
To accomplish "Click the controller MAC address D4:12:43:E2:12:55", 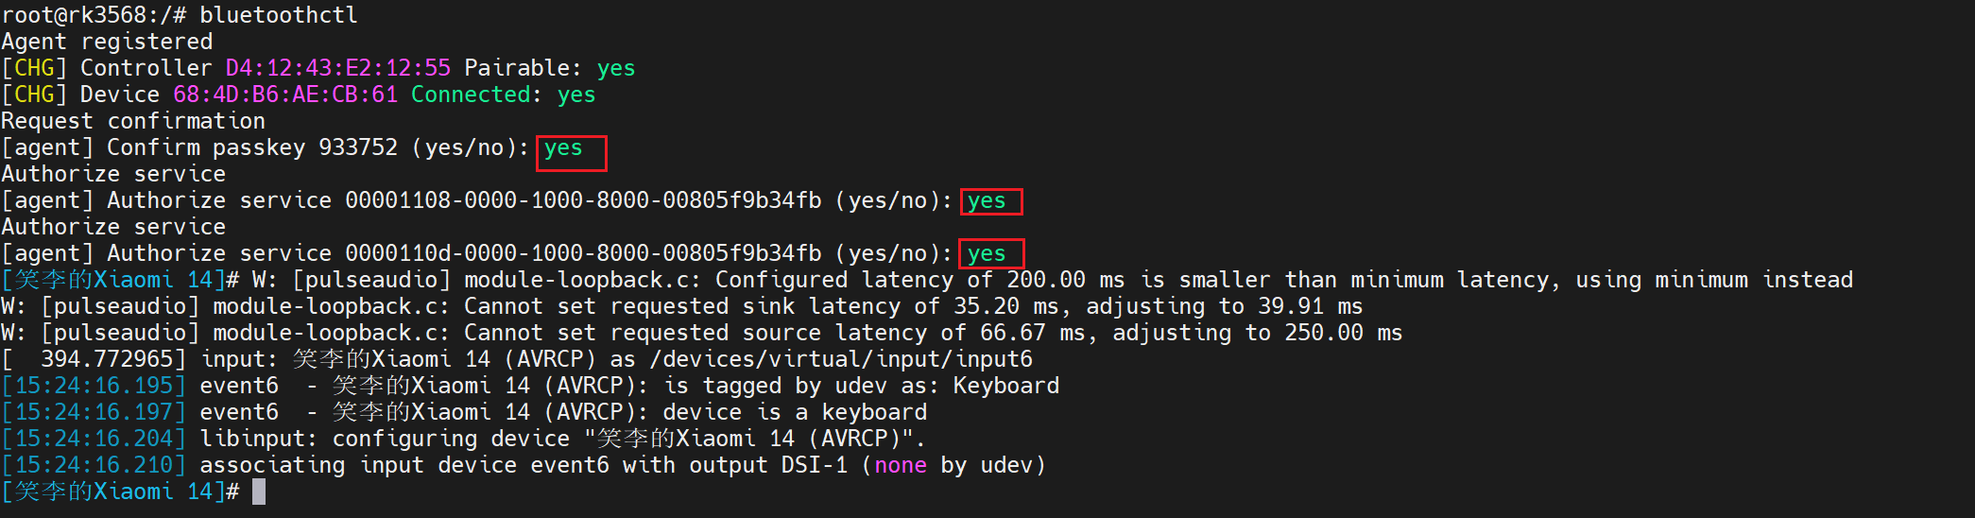I will coord(337,68).
